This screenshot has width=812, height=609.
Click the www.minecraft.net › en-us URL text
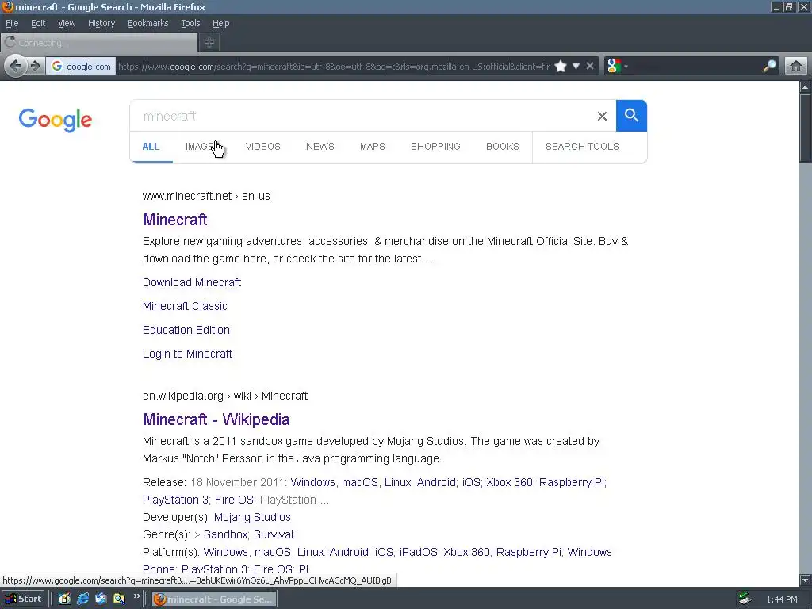[x=206, y=197]
